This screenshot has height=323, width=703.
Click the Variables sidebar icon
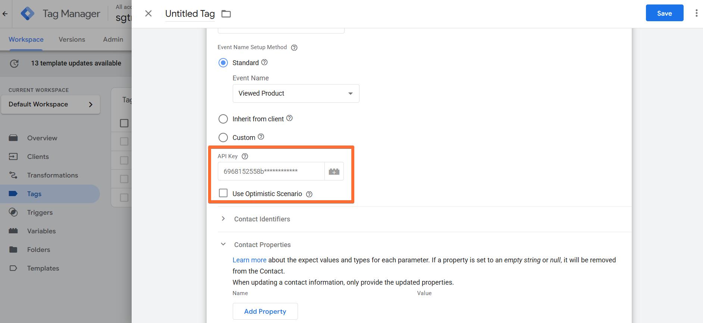[13, 231]
